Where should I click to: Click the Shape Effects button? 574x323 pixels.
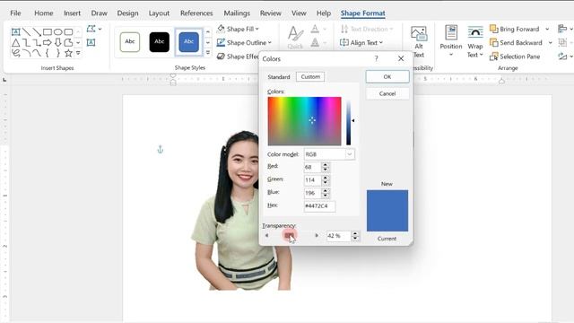click(238, 57)
